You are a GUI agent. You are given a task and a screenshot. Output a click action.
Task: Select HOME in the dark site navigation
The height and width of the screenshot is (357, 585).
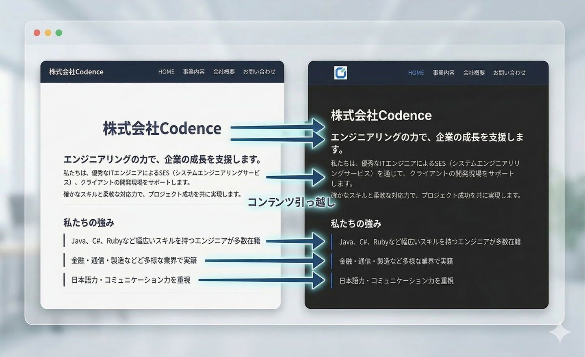coord(416,73)
